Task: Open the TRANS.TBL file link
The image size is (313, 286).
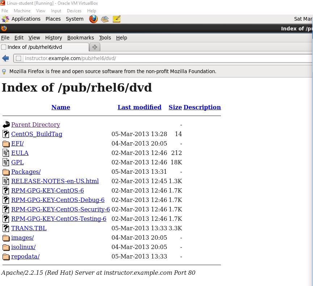Action: pyautogui.click(x=29, y=228)
